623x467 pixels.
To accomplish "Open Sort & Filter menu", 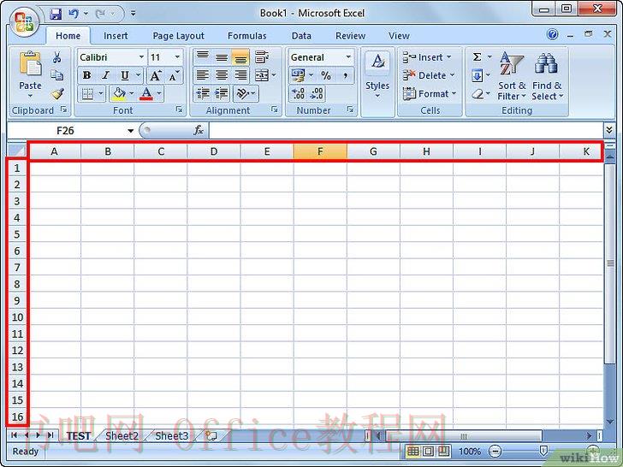I will 512,75.
